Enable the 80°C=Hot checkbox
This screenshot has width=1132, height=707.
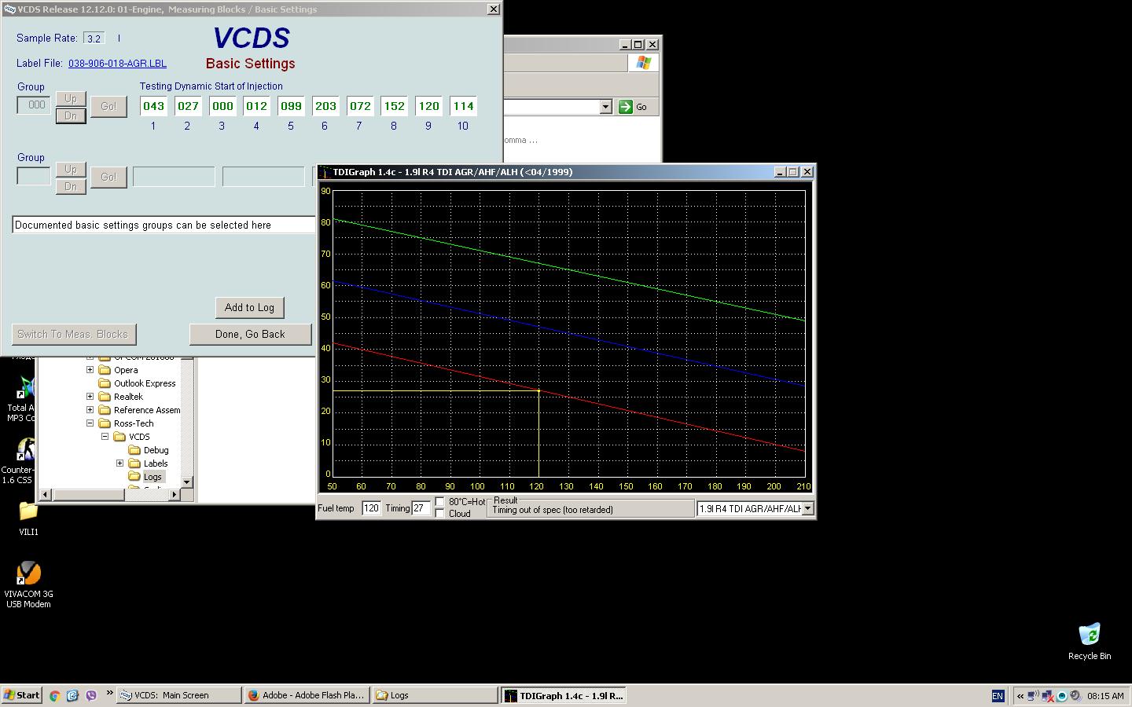click(x=440, y=501)
